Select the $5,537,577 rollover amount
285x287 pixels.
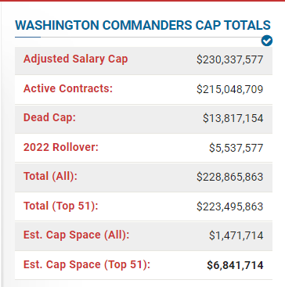[x=236, y=148]
